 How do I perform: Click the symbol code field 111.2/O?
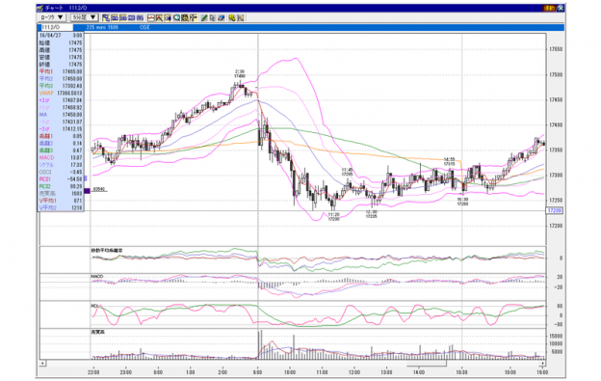pyautogui.click(x=55, y=27)
